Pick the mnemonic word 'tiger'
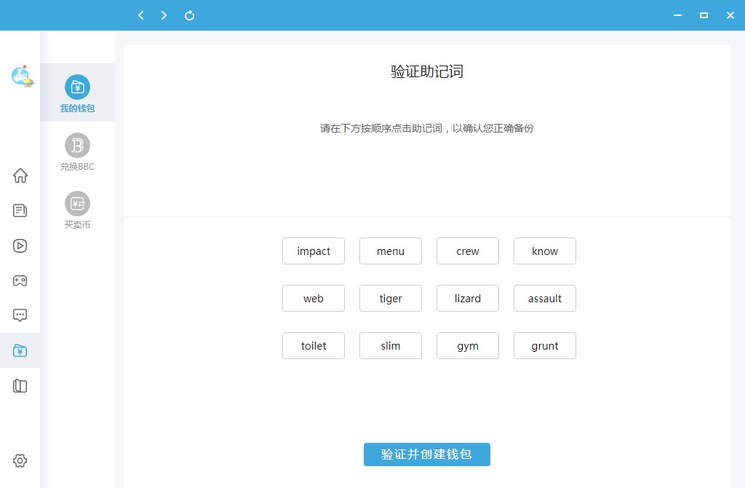745x488 pixels. (391, 299)
